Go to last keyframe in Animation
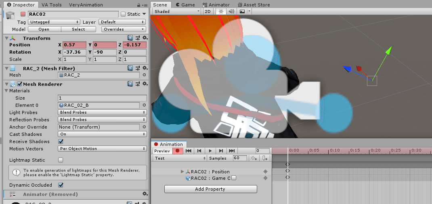The width and height of the screenshot is (432, 204). (232, 151)
